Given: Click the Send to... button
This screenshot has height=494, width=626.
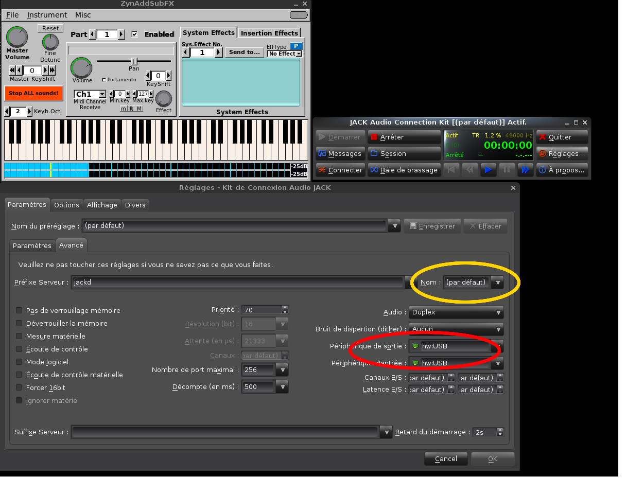Looking at the screenshot, I should pos(245,52).
